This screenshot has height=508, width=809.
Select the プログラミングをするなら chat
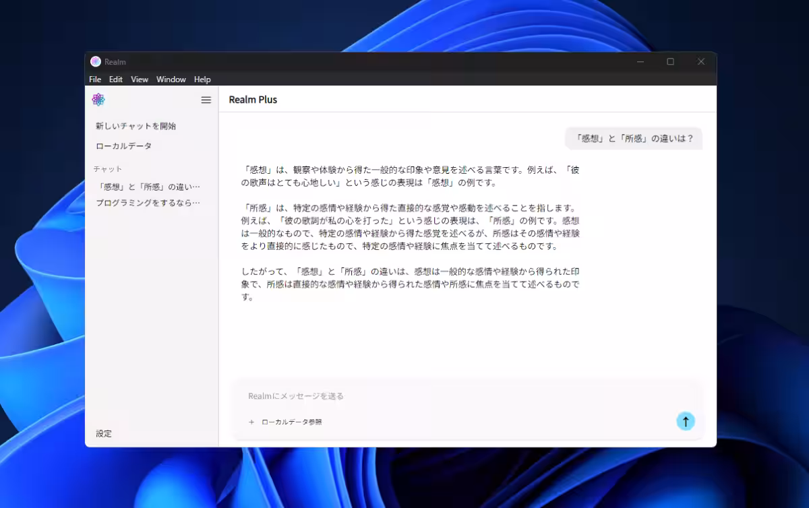click(x=148, y=203)
